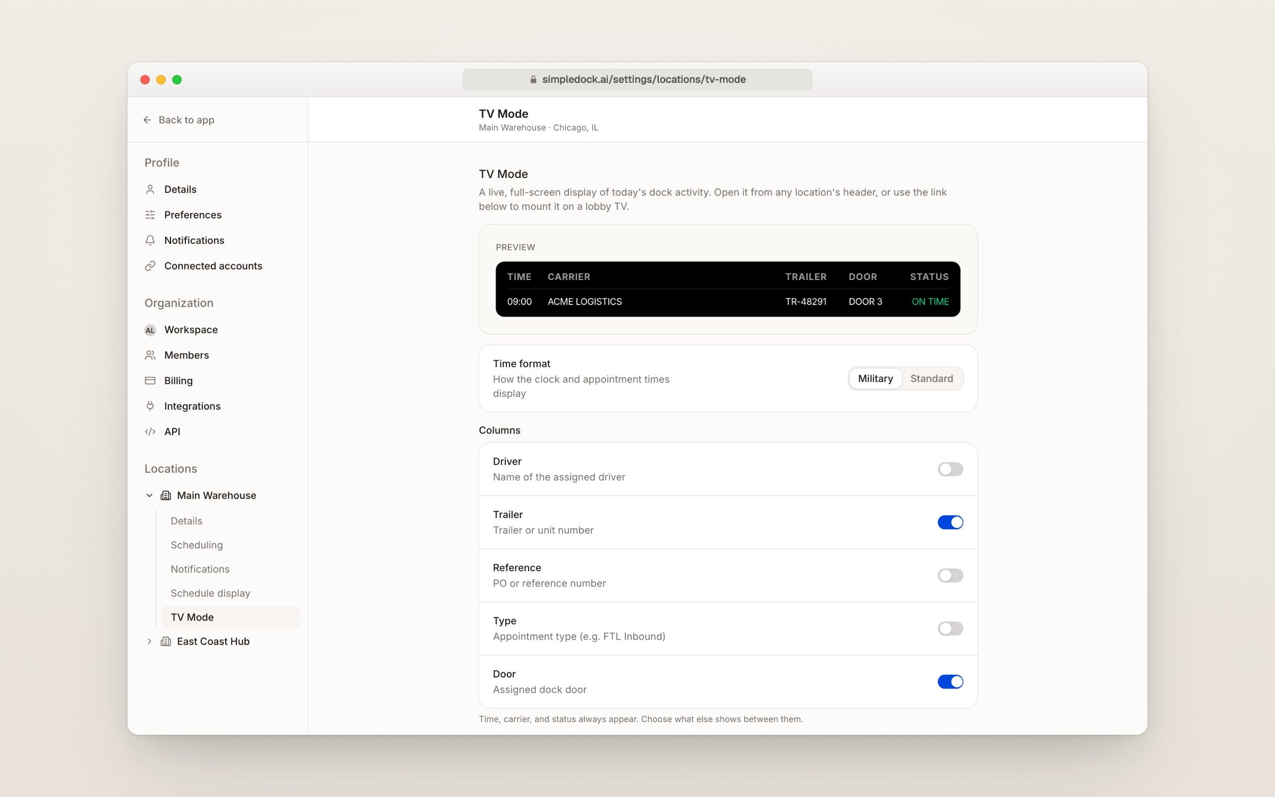Disable the Trailer column toggle
The image size is (1275, 797).
950,522
